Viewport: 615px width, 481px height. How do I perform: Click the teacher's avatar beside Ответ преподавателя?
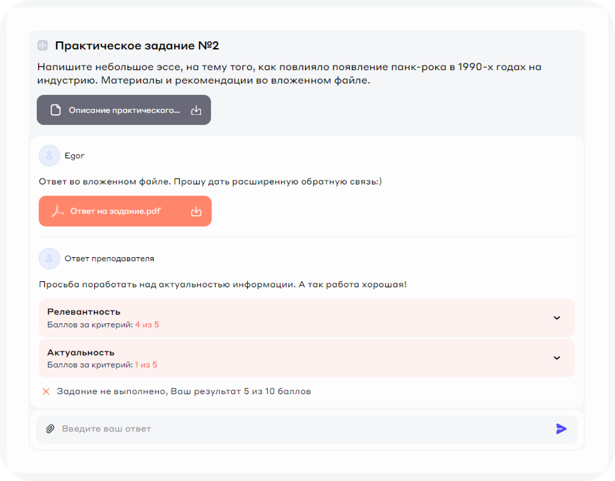click(49, 259)
